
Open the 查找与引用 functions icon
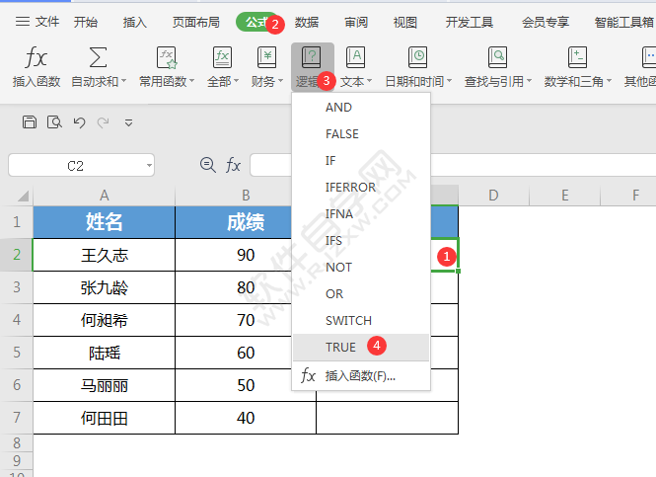pos(497,57)
